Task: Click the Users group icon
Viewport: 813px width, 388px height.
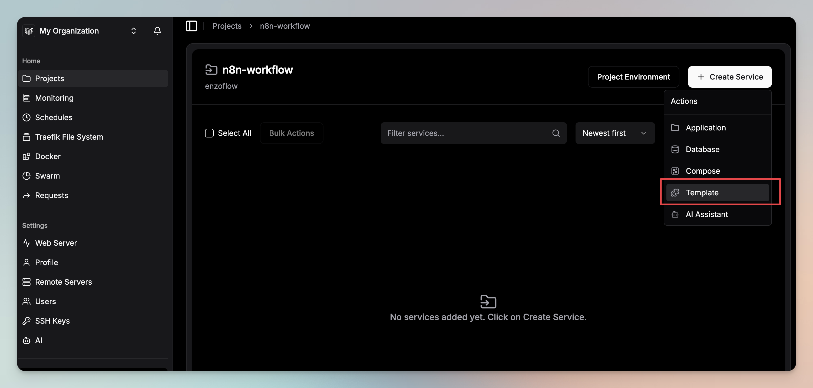Action: [27, 301]
